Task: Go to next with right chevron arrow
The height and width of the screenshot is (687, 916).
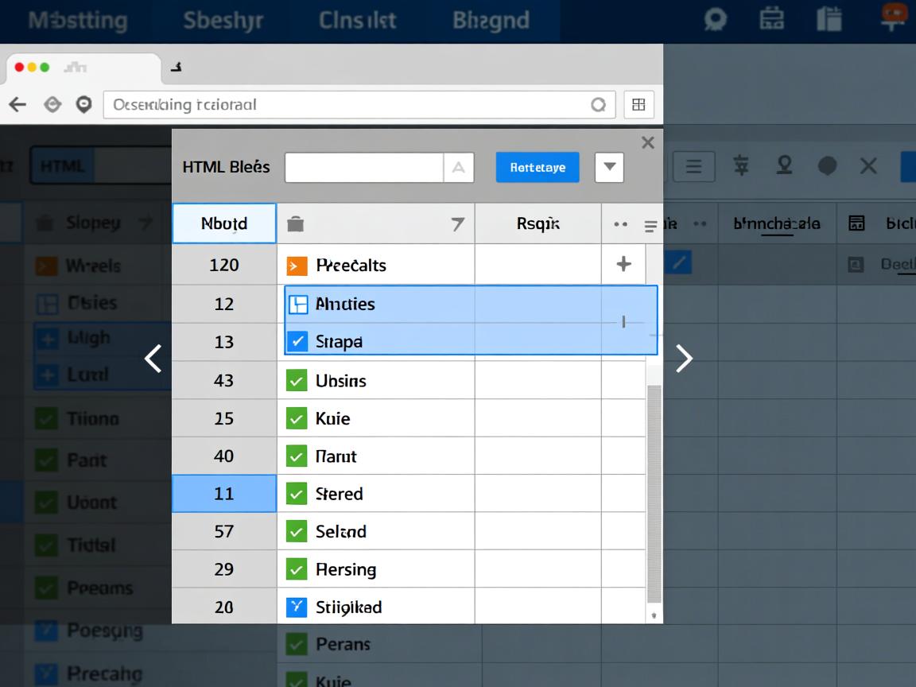Action: 684,359
